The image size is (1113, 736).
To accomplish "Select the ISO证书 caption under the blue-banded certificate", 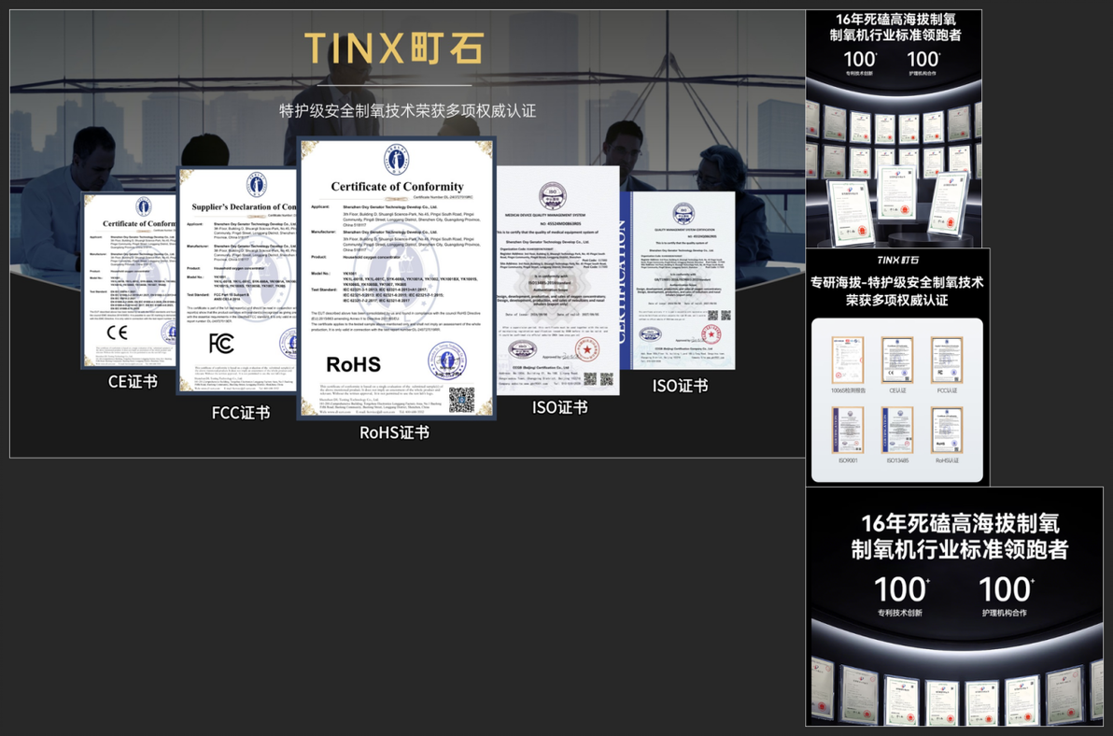I will 680,386.
